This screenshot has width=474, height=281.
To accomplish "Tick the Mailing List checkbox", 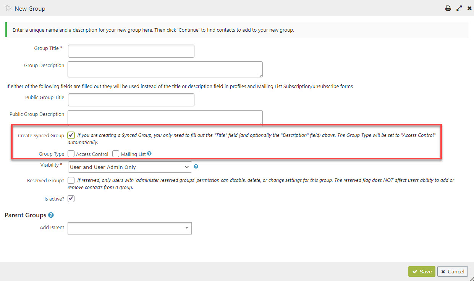I will (116, 154).
